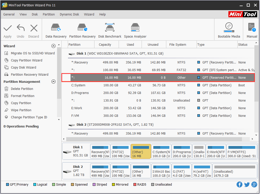260x194 pixels.
Task: Start the Partition Recovery Wizard
Action: pyautogui.click(x=30, y=75)
